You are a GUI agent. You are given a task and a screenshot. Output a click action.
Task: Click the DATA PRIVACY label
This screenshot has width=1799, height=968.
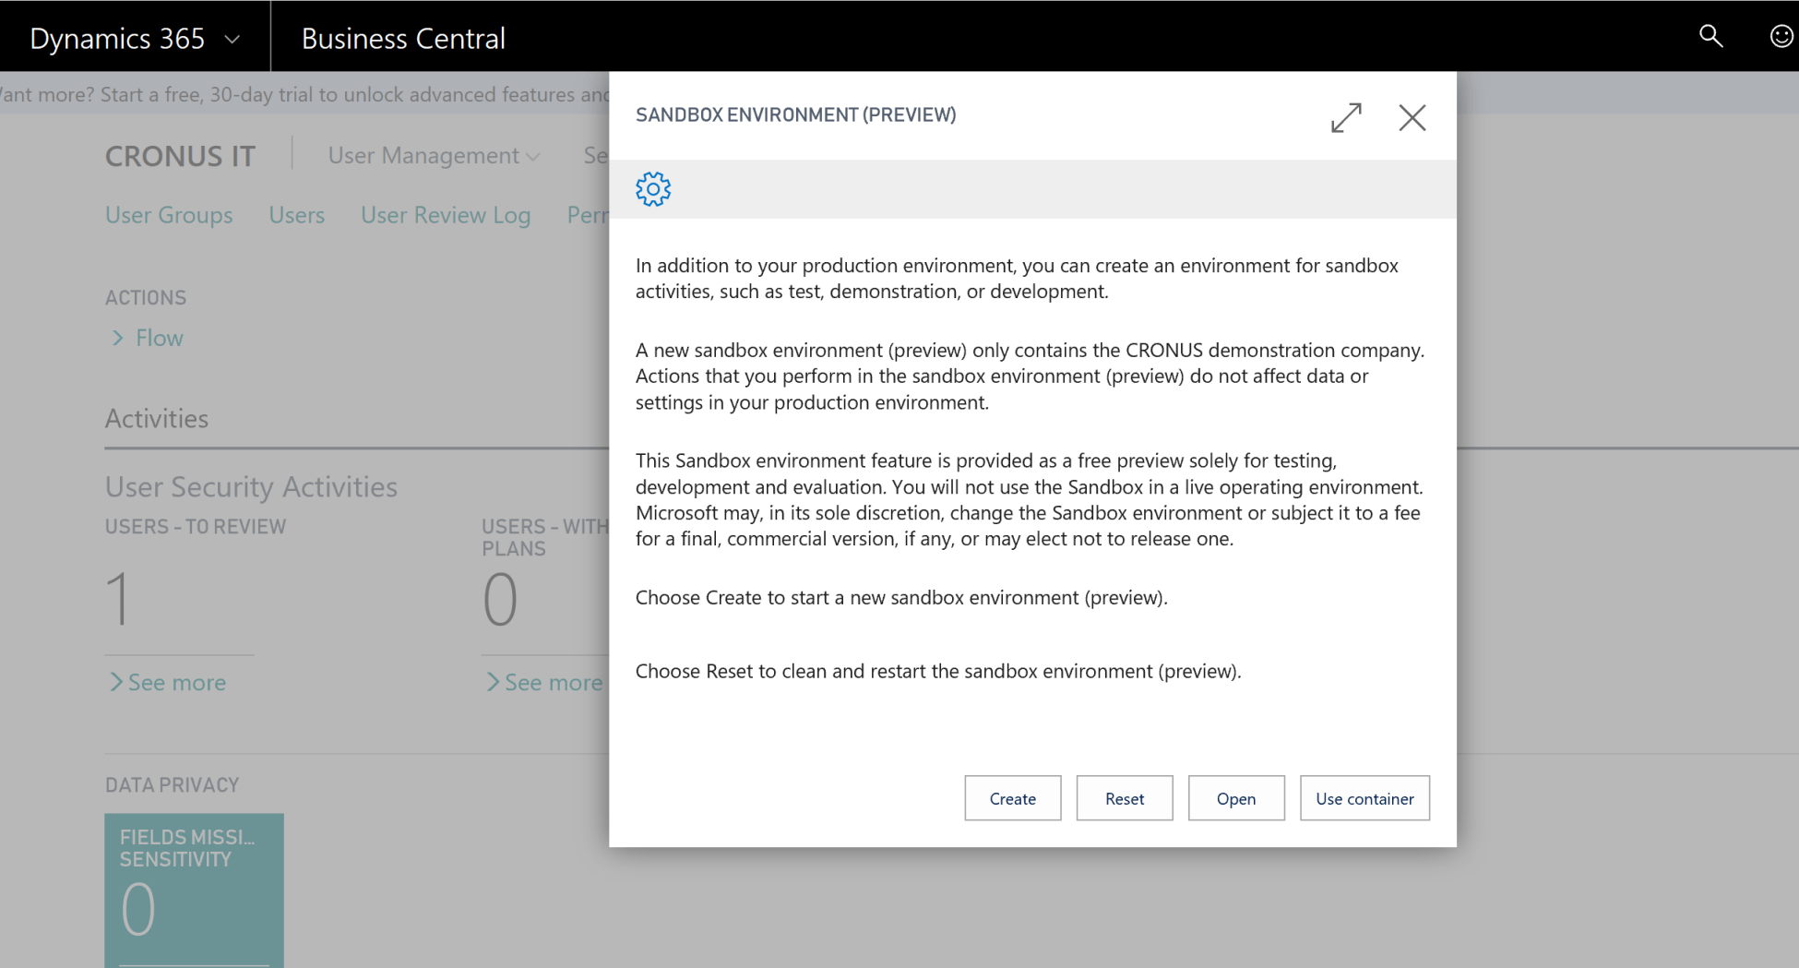(172, 784)
